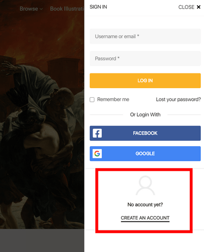Click the Remember me label text
The width and height of the screenshot is (204, 252).
[113, 99]
